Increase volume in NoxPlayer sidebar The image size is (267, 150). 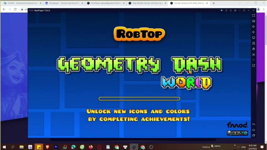(x=254, y=27)
